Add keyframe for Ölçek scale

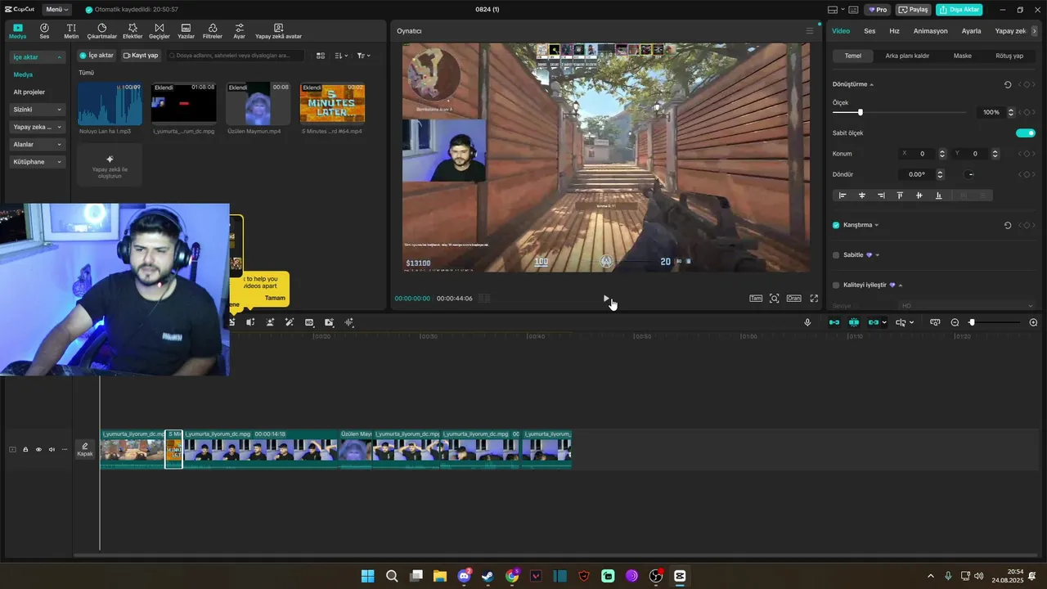pyautogui.click(x=1027, y=112)
